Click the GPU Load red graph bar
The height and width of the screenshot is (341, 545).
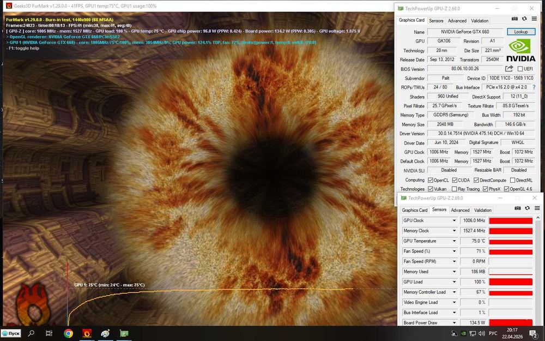(x=511, y=282)
